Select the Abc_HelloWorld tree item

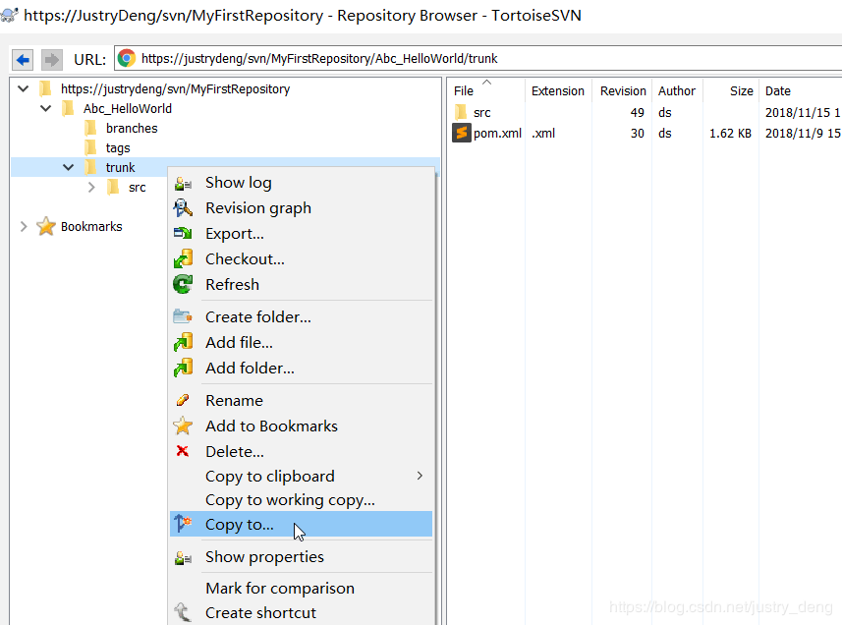pos(128,108)
